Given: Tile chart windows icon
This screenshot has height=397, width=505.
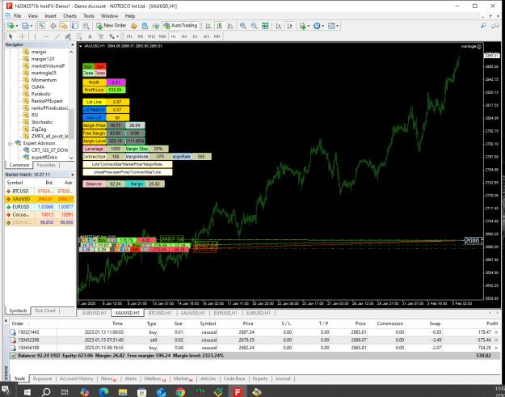Looking at the screenshot, I should pos(265,26).
